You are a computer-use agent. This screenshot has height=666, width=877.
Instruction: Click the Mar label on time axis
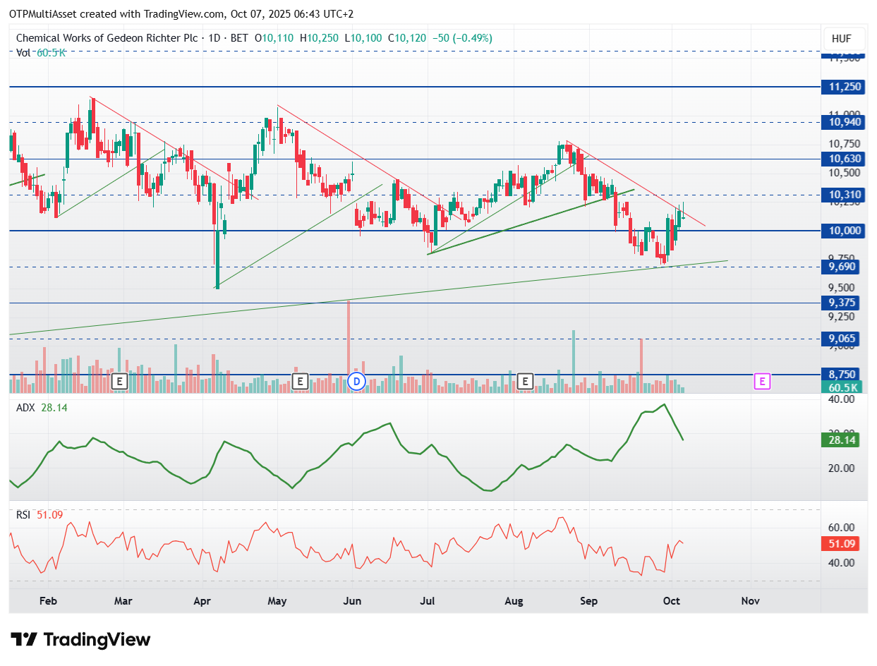(123, 601)
